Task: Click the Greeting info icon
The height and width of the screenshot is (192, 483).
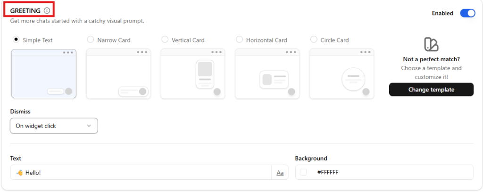Action: point(47,11)
